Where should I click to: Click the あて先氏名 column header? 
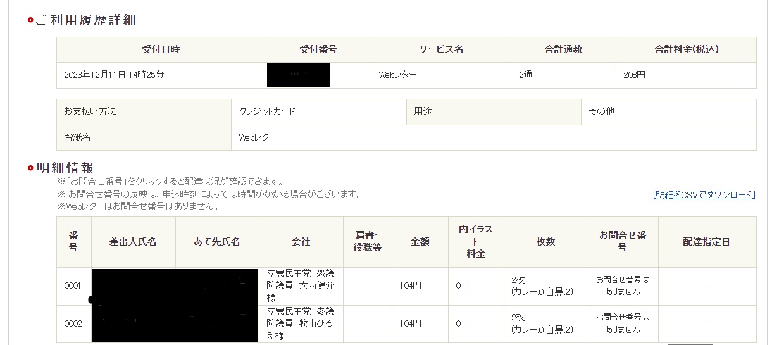217,242
